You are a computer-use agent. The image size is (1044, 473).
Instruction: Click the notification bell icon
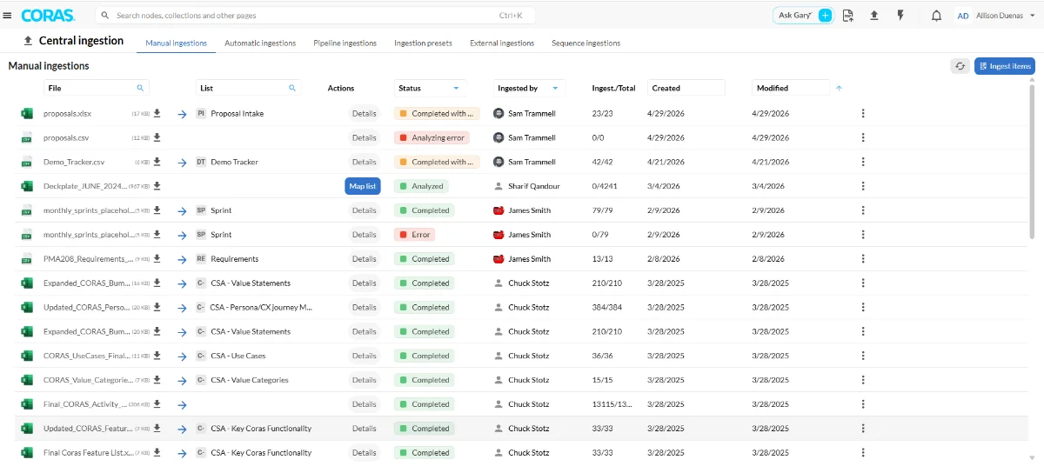936,16
